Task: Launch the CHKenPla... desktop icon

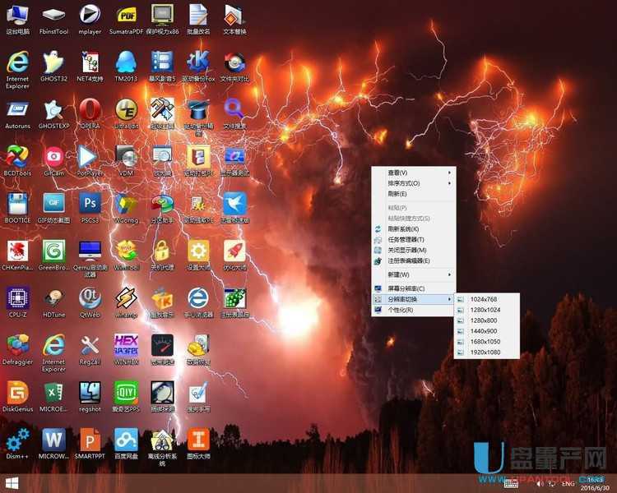Action: point(18,256)
